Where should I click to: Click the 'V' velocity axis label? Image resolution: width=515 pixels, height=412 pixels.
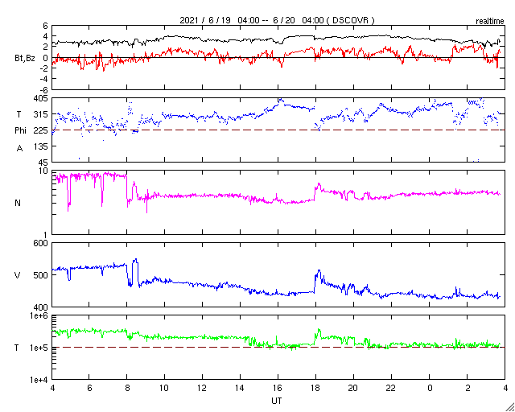click(18, 275)
